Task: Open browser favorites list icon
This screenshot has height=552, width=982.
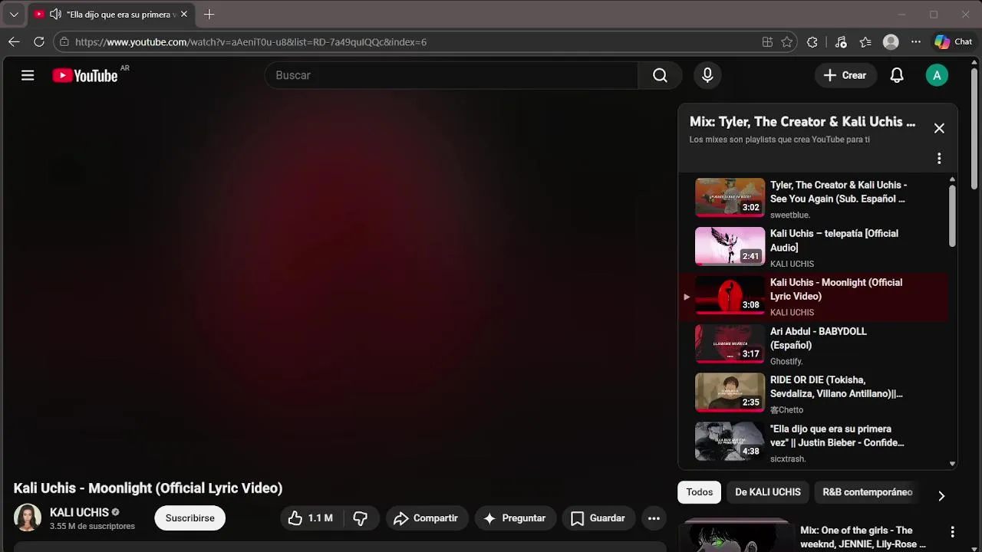Action: 865,42
